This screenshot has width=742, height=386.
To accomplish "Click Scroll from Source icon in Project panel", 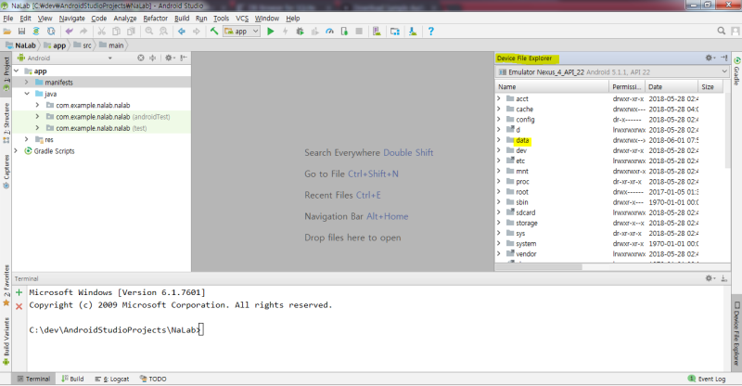I will 141,58.
